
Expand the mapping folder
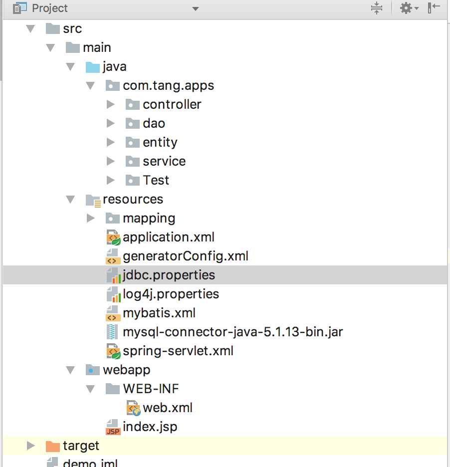[x=91, y=219]
